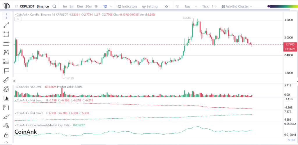298x145 pixels.
Task: Click the Net Long indicator legend
Action: [29, 100]
